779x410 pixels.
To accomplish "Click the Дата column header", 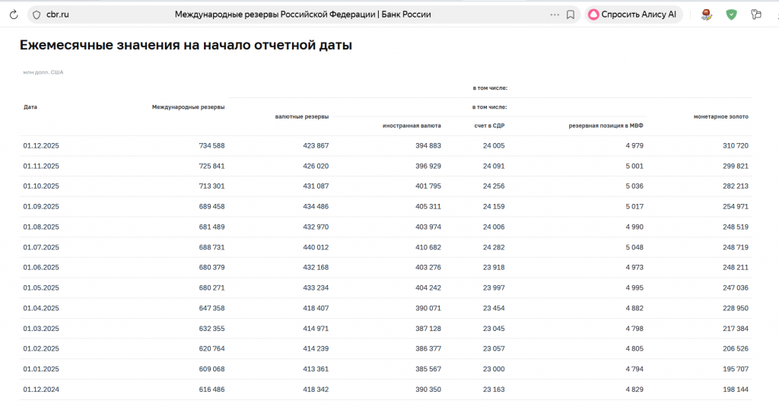I will tap(30, 107).
